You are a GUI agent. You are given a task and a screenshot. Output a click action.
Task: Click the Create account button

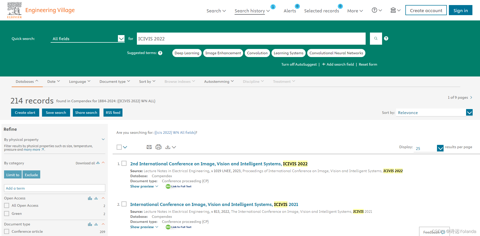coord(426,10)
